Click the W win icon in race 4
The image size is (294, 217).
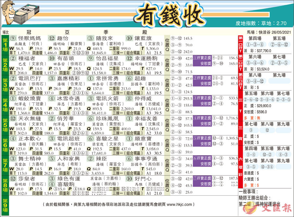(x=11, y=109)
